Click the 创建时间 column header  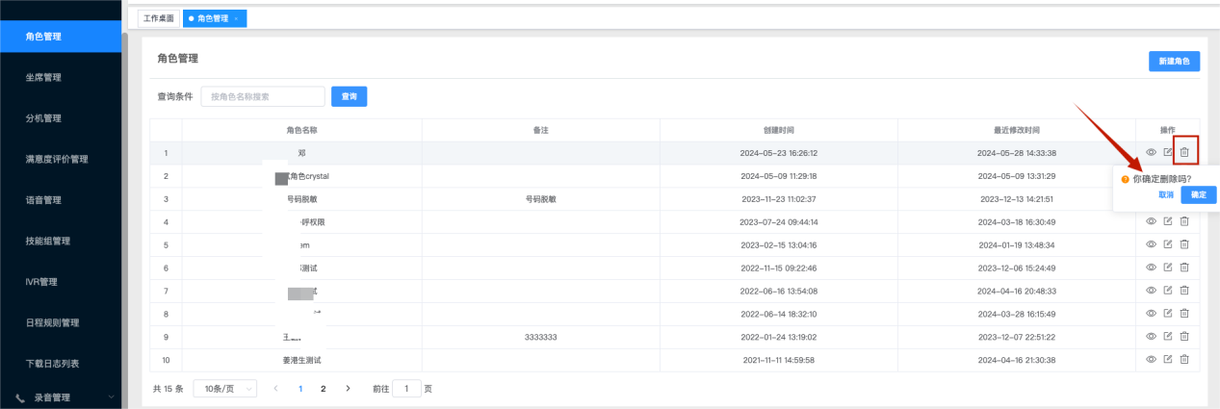click(x=778, y=130)
